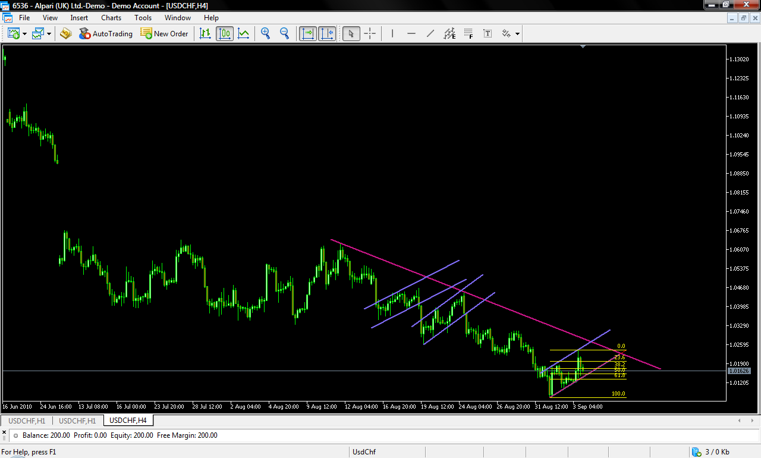Draw a trendline with the toolbar tool

pos(430,33)
